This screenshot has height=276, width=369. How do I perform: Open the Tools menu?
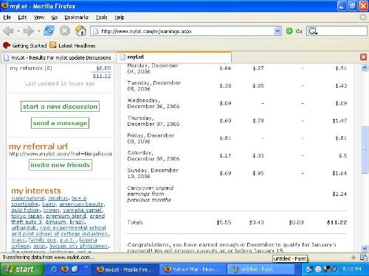(x=101, y=17)
